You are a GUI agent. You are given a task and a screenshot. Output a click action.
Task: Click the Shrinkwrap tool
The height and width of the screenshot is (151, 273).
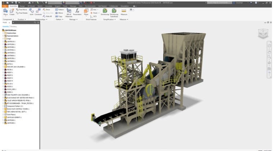click(x=105, y=12)
